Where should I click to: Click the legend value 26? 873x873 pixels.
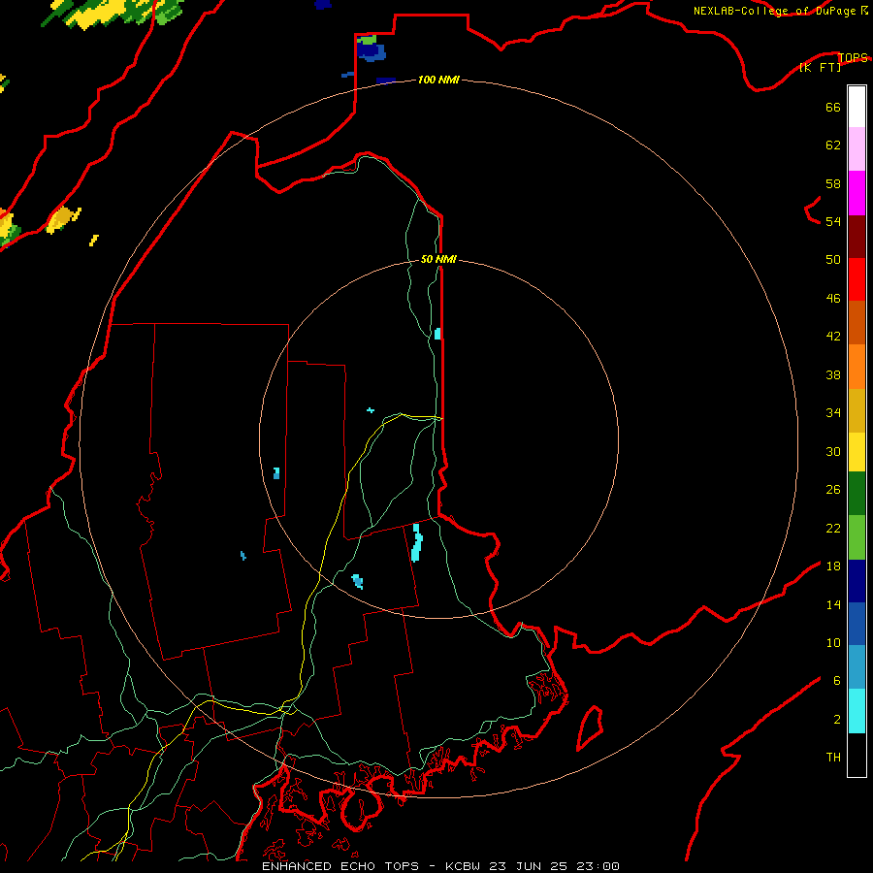[833, 490]
